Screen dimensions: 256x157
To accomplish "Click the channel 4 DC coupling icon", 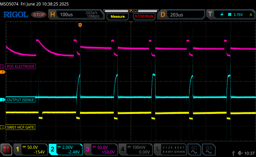I will coord(129,147).
